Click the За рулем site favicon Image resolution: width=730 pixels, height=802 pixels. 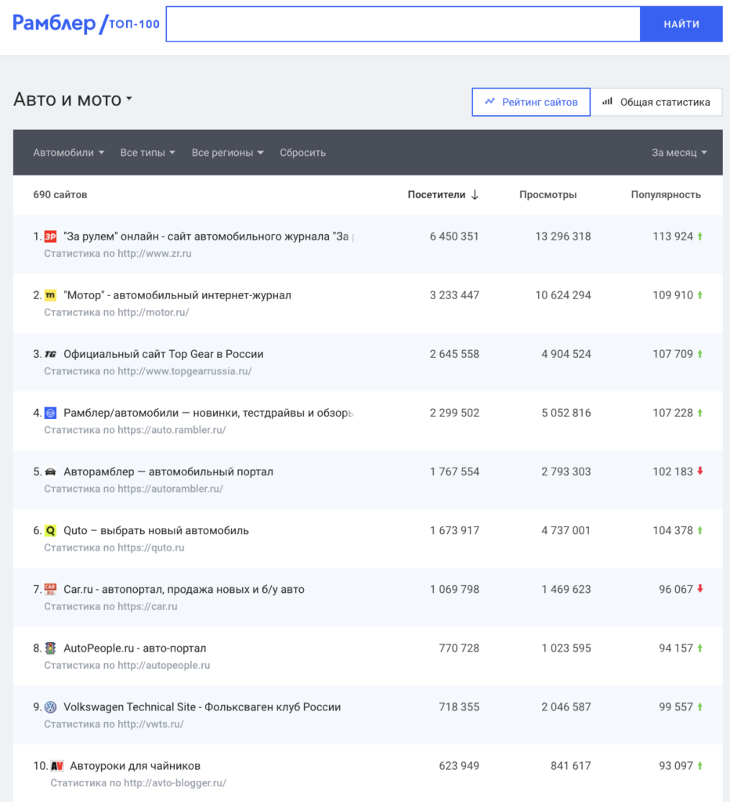click(50, 237)
